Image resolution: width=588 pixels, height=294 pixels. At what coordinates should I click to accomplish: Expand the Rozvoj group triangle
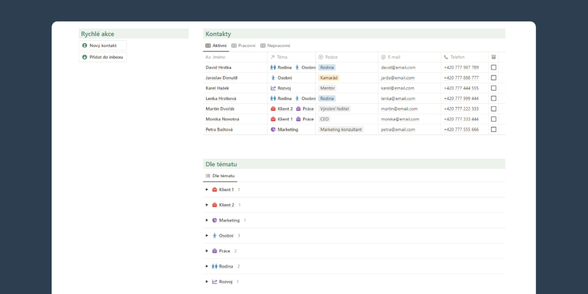(x=207, y=282)
